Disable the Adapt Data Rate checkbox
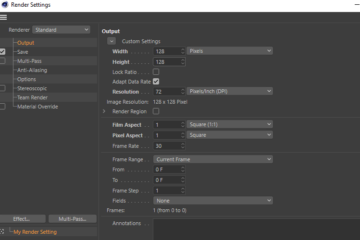 coord(156,82)
